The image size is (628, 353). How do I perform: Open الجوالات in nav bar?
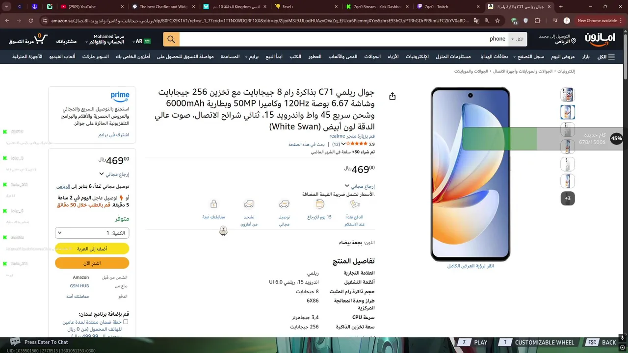click(372, 57)
